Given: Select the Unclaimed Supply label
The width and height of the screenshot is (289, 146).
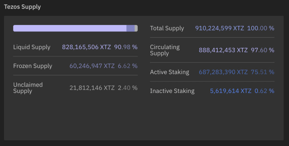Looking at the screenshot, I should [x=28, y=88].
